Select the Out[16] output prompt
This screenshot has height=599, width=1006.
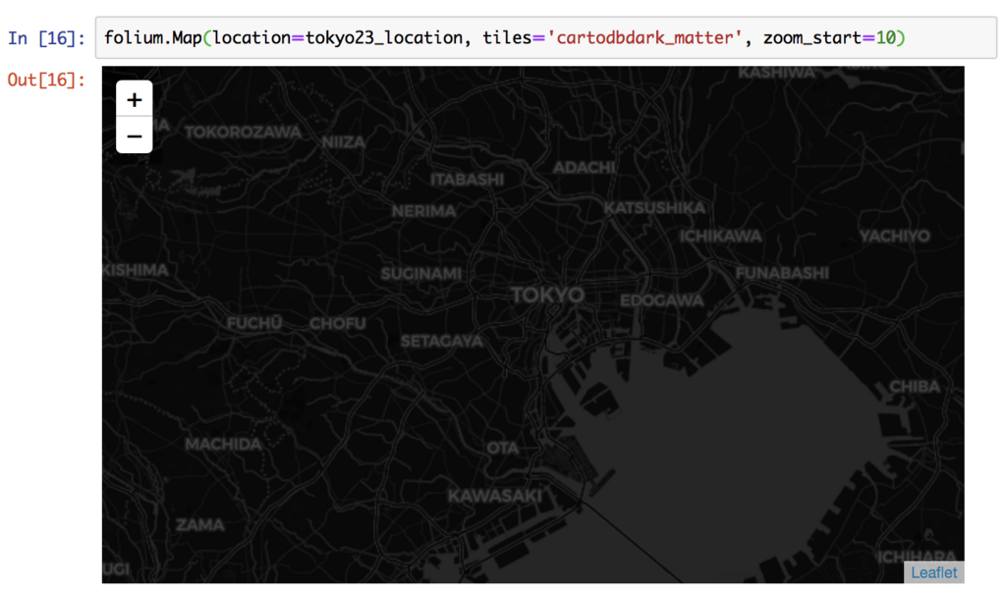click(46, 80)
